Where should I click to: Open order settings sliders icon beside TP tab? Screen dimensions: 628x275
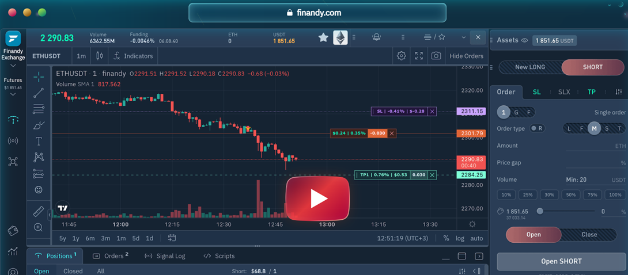[618, 92]
